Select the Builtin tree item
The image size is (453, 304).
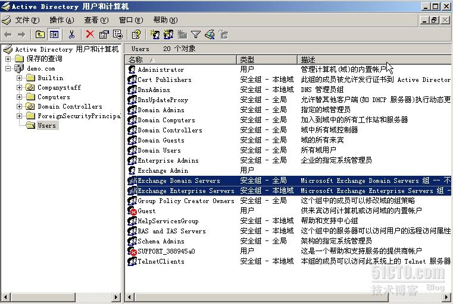point(50,78)
